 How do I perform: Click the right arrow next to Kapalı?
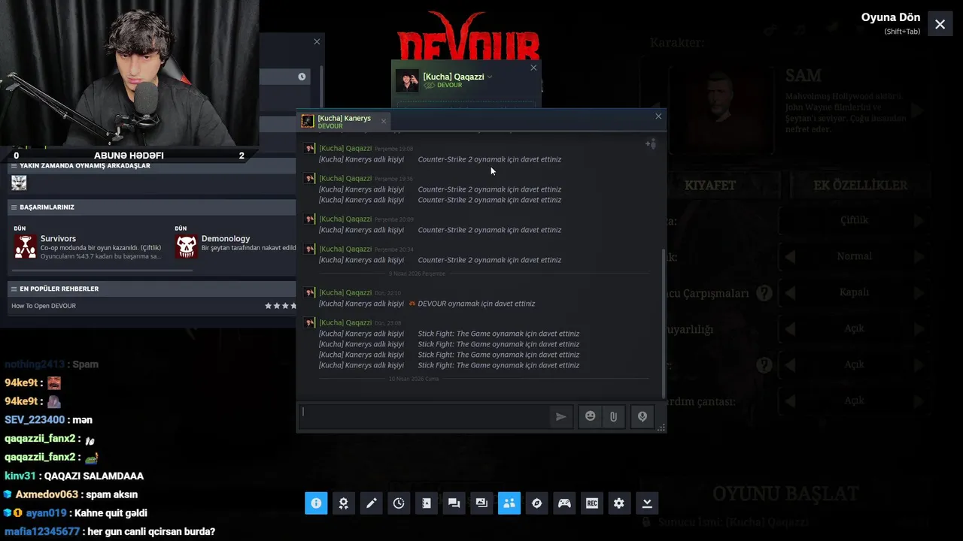click(x=918, y=292)
